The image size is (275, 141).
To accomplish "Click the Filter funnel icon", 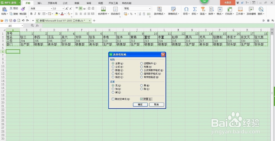I will (203, 9).
